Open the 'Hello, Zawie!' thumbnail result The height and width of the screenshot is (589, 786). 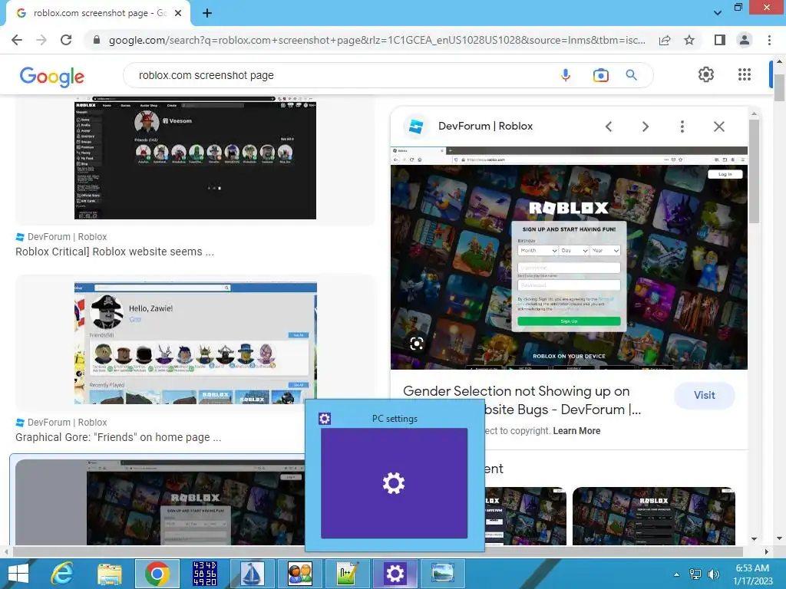(196, 343)
